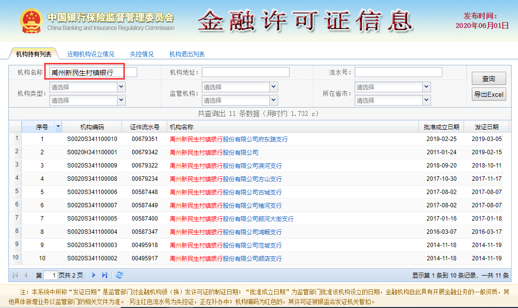The image size is (518, 308).
Task: Select serial number 00495917
Action: [x=144, y=258]
